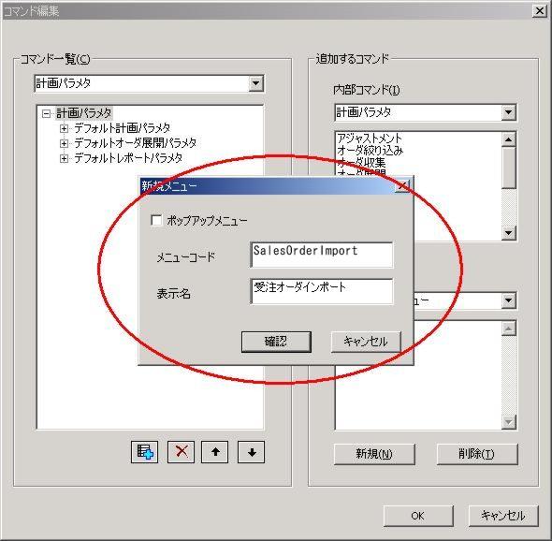
Task: Click the 削除(T) button
Action: coord(477,454)
